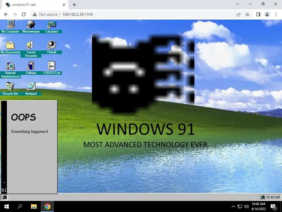Click the Chrome taskbar icon
Screen dimensions: 282x212
click(47, 206)
